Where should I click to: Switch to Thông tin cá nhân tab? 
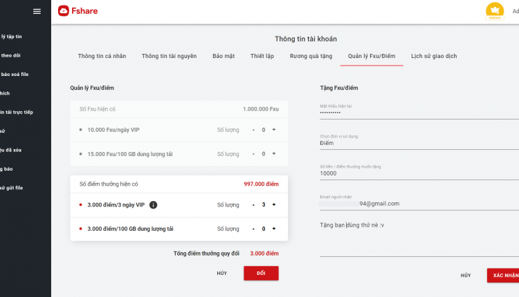tap(102, 56)
